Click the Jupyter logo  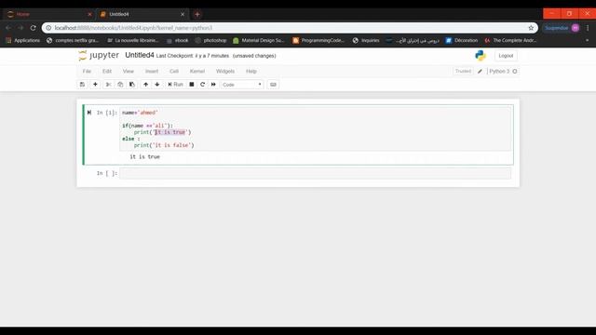coord(99,56)
